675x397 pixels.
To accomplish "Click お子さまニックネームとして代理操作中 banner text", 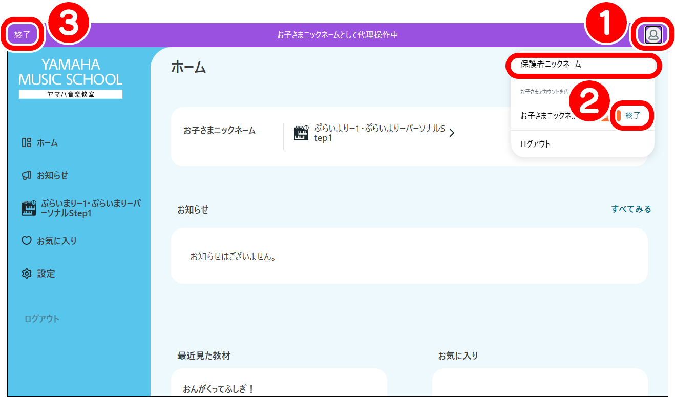I will pos(337,35).
